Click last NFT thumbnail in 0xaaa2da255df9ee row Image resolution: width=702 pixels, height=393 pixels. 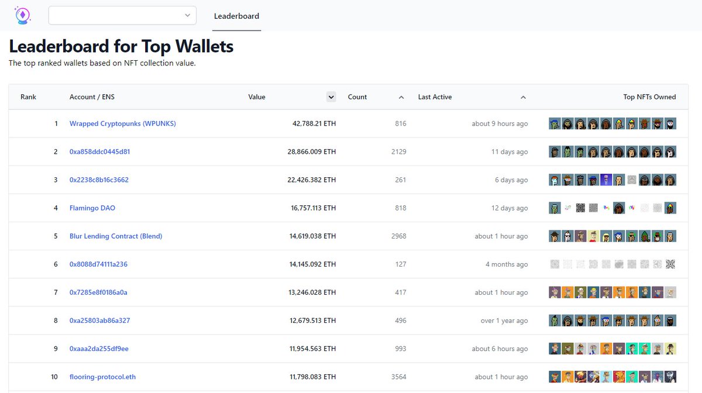click(x=670, y=349)
